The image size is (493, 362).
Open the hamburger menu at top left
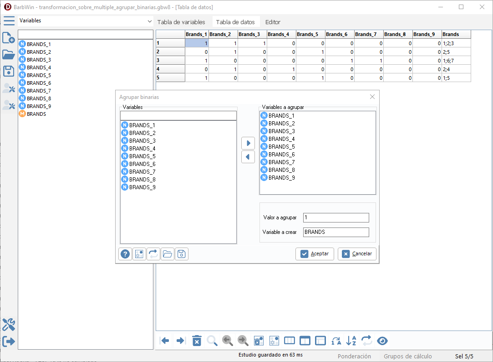9,21
